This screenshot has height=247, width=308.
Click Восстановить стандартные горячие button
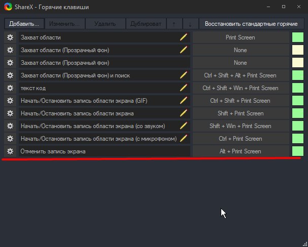click(252, 24)
